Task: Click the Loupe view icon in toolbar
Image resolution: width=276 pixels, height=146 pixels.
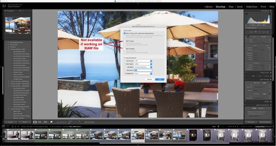Action: (35, 122)
